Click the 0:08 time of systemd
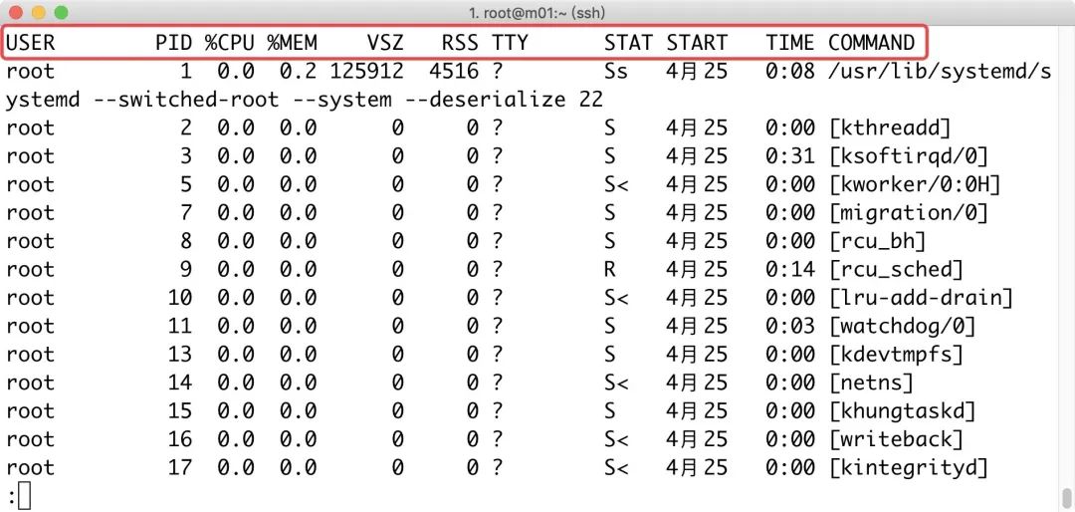1075x512 pixels. 790,71
